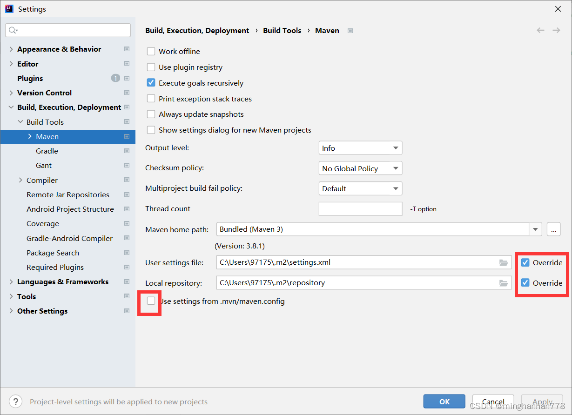Click the project-level icon next to Remote Jar Repositories

click(x=127, y=194)
